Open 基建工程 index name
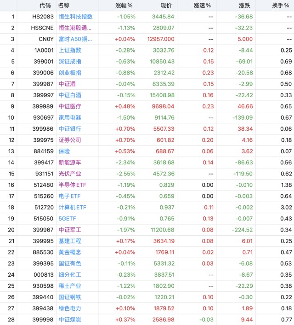Viewport: 294px width, 325px height. [70, 241]
